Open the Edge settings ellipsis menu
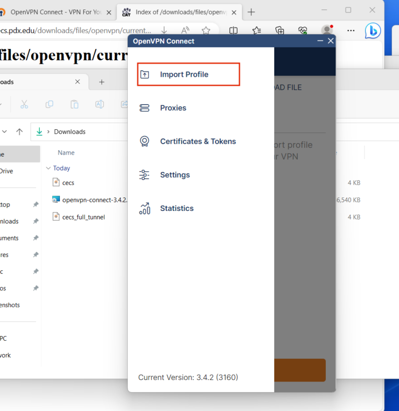The width and height of the screenshot is (399, 411). [351, 30]
